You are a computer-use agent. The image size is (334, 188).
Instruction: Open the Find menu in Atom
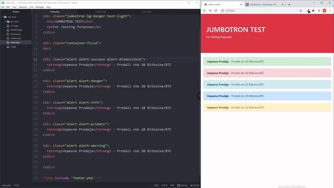point(31,7)
